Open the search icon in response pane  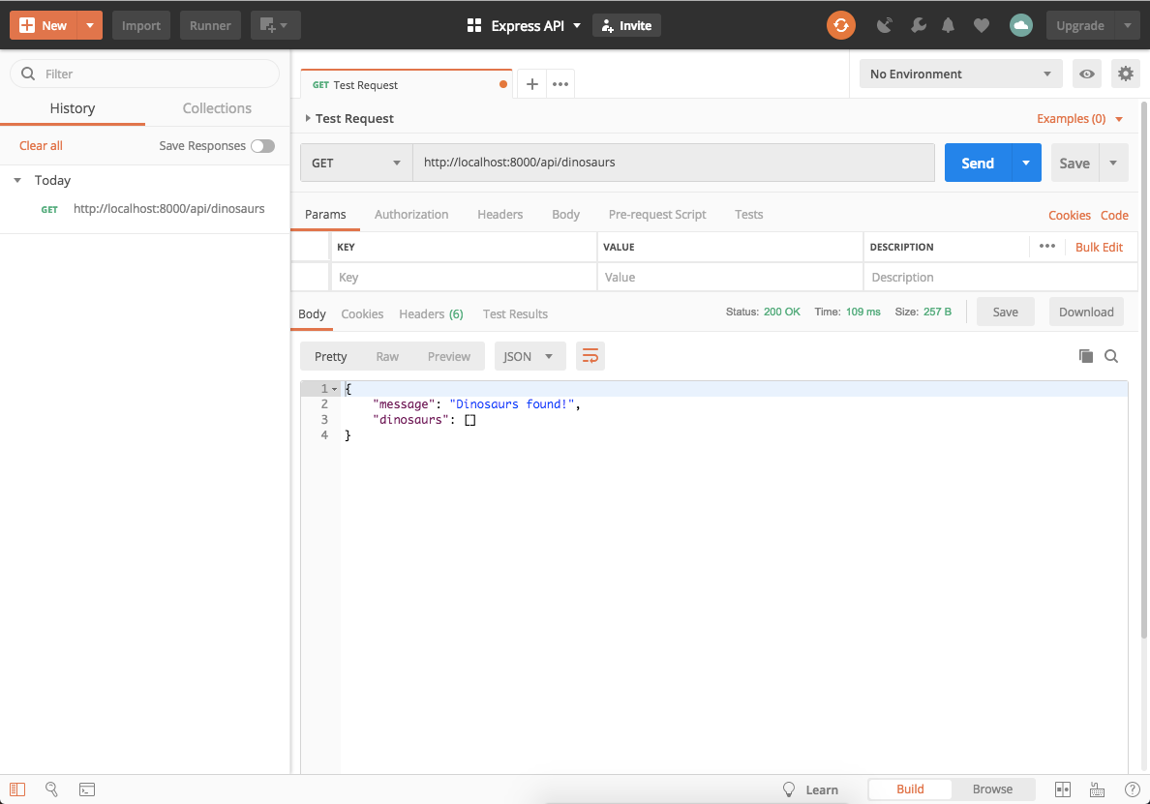[1111, 356]
